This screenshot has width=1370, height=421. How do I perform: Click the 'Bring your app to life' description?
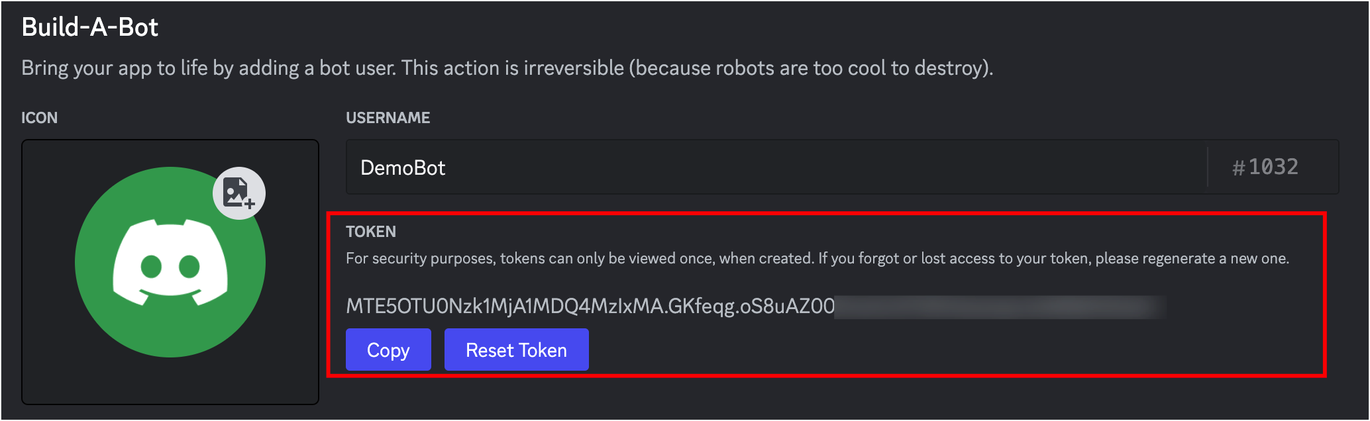[x=507, y=68]
